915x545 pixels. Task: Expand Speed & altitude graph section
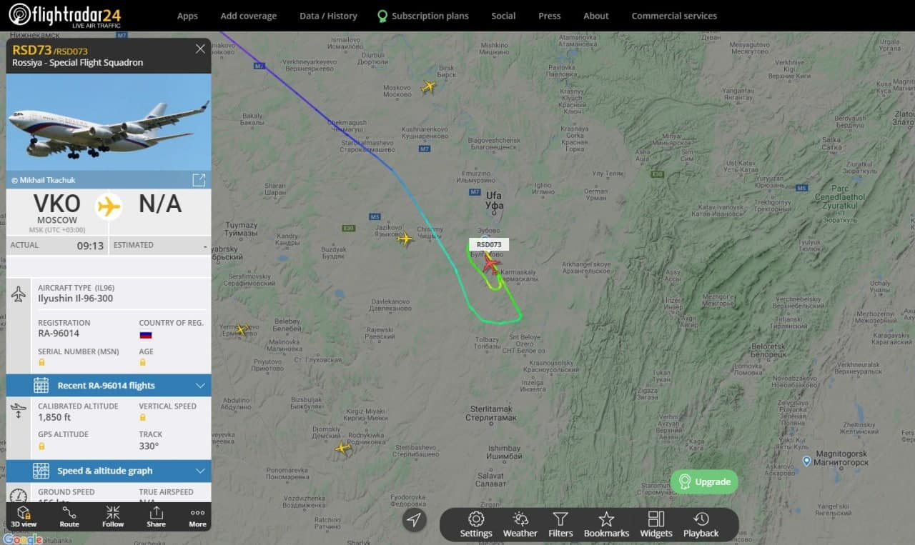(x=109, y=471)
